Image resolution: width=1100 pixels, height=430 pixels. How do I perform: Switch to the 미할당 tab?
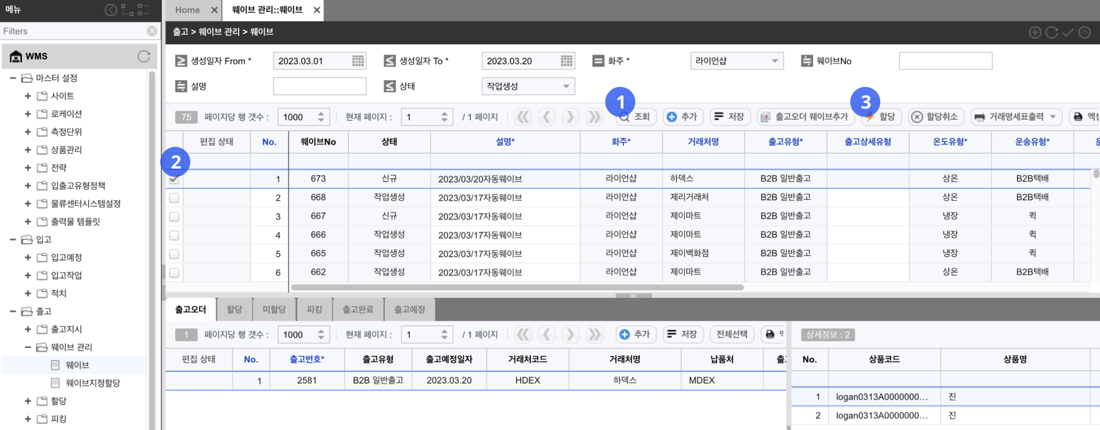tap(274, 310)
